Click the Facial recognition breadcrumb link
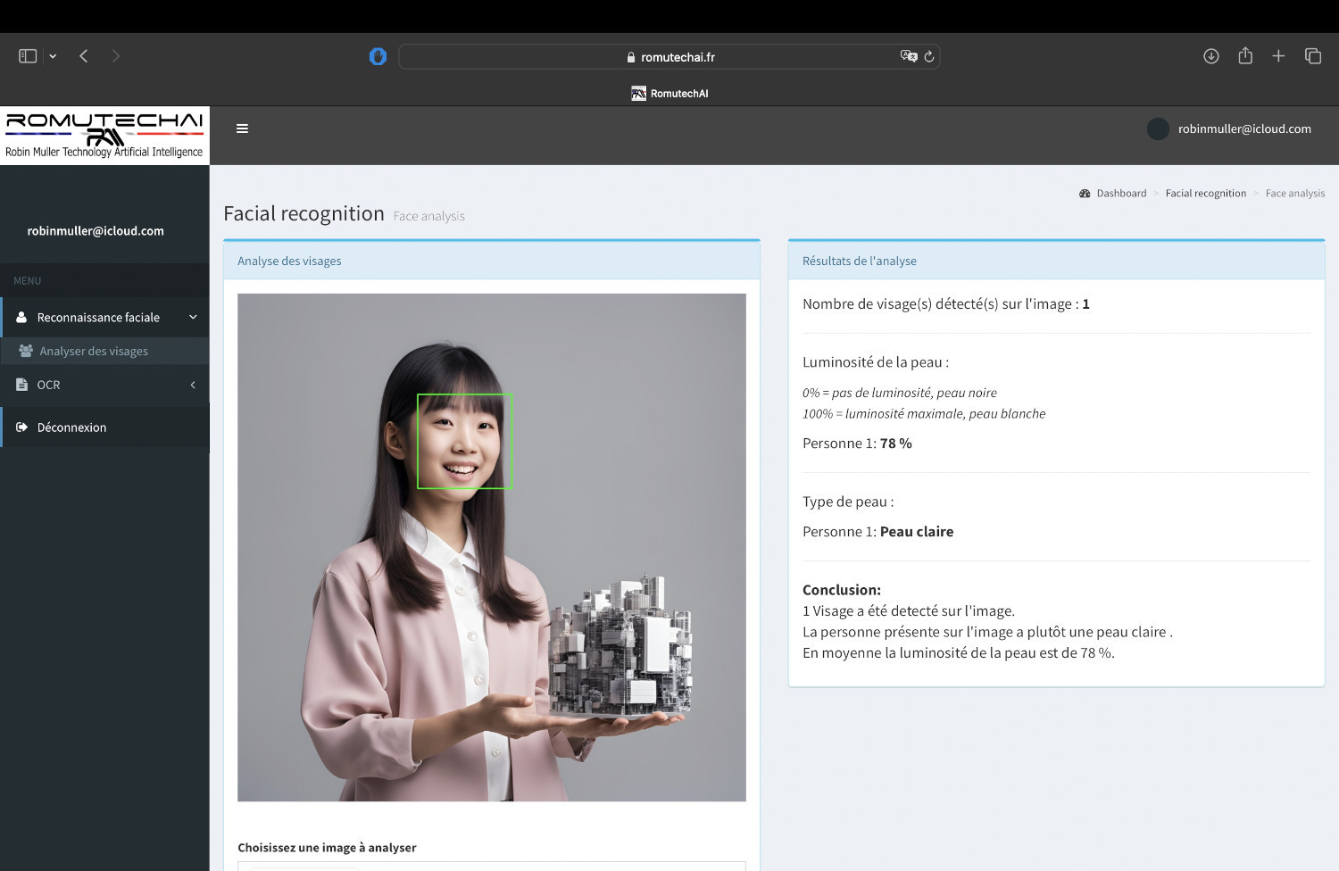 (x=1205, y=194)
